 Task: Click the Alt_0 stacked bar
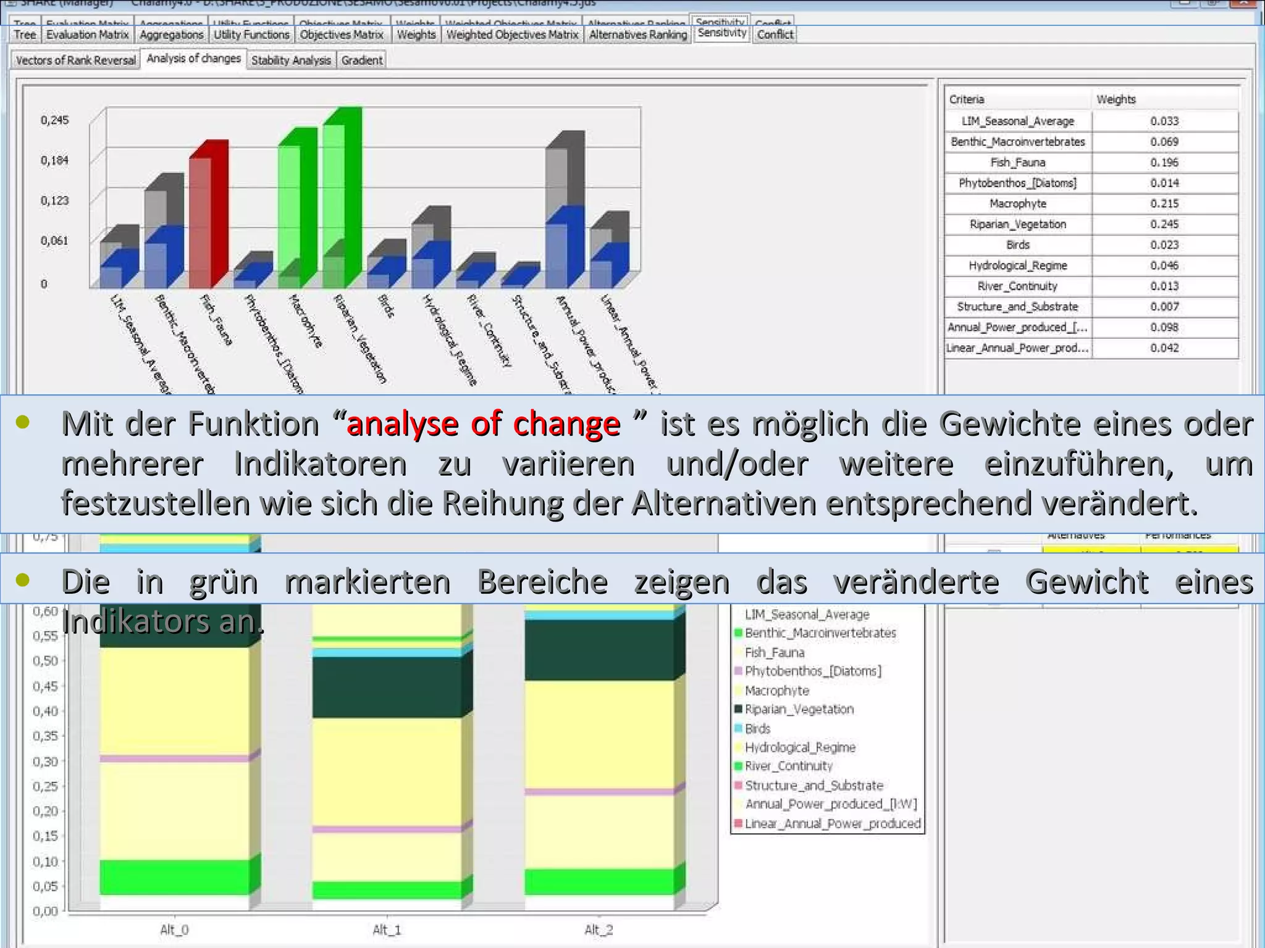pyautogui.click(x=180, y=756)
